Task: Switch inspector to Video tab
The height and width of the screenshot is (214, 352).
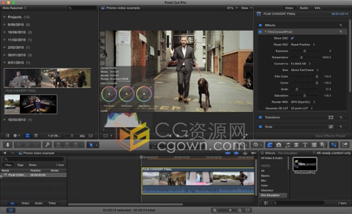Action: (289, 8)
